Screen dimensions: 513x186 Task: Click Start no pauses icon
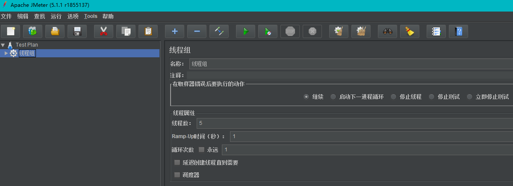pyautogui.click(x=268, y=31)
